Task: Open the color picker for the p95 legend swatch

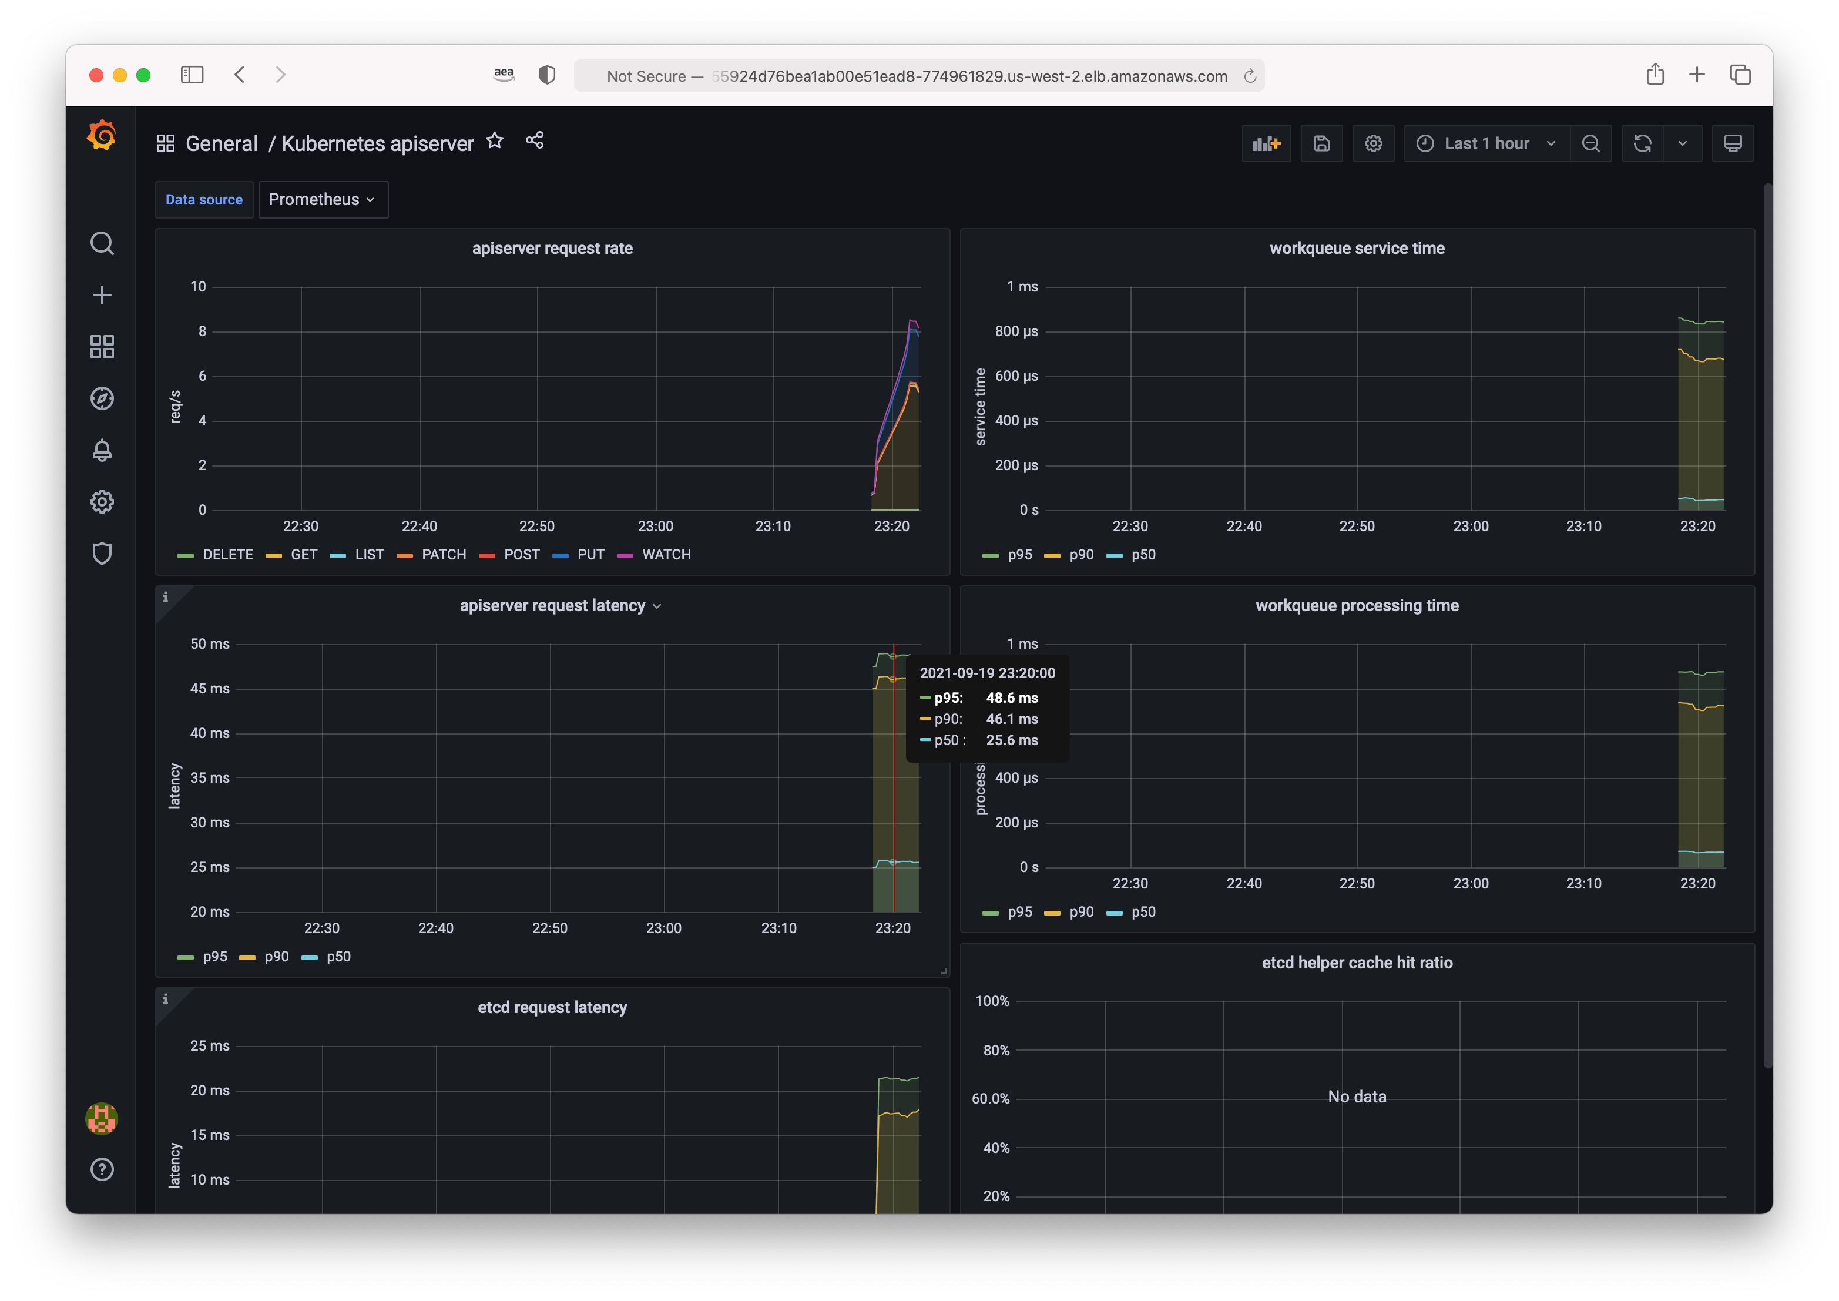Action: [186, 957]
